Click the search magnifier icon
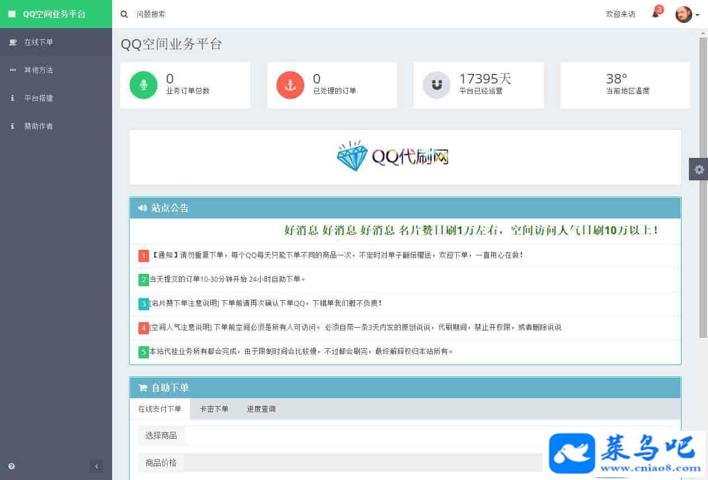The image size is (708, 480). pos(124,15)
